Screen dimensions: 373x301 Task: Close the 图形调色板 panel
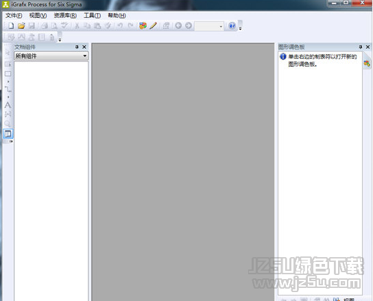[x=368, y=47]
